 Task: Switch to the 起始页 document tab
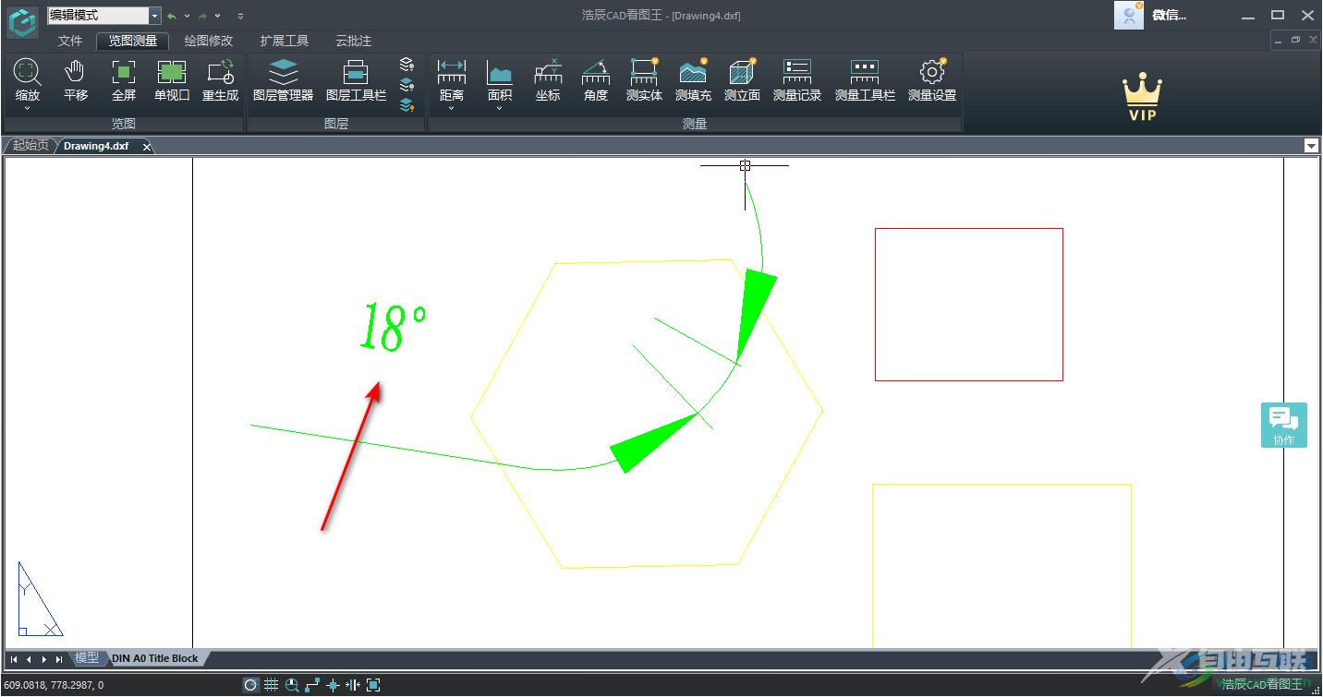pos(30,146)
